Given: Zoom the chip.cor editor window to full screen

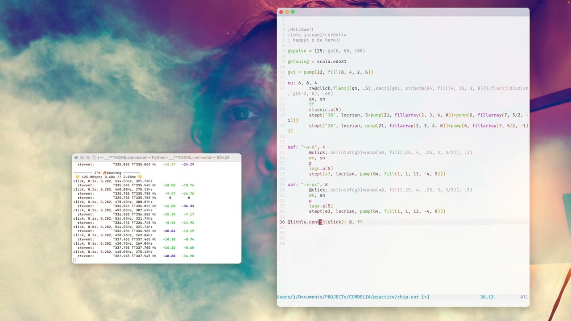Looking at the screenshot, I should tap(293, 12).
